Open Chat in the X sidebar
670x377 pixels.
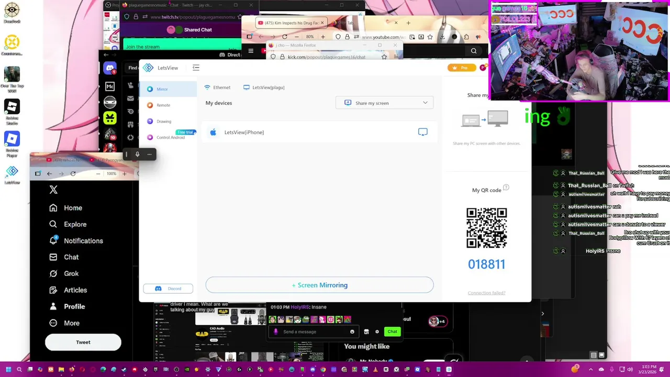click(63, 257)
